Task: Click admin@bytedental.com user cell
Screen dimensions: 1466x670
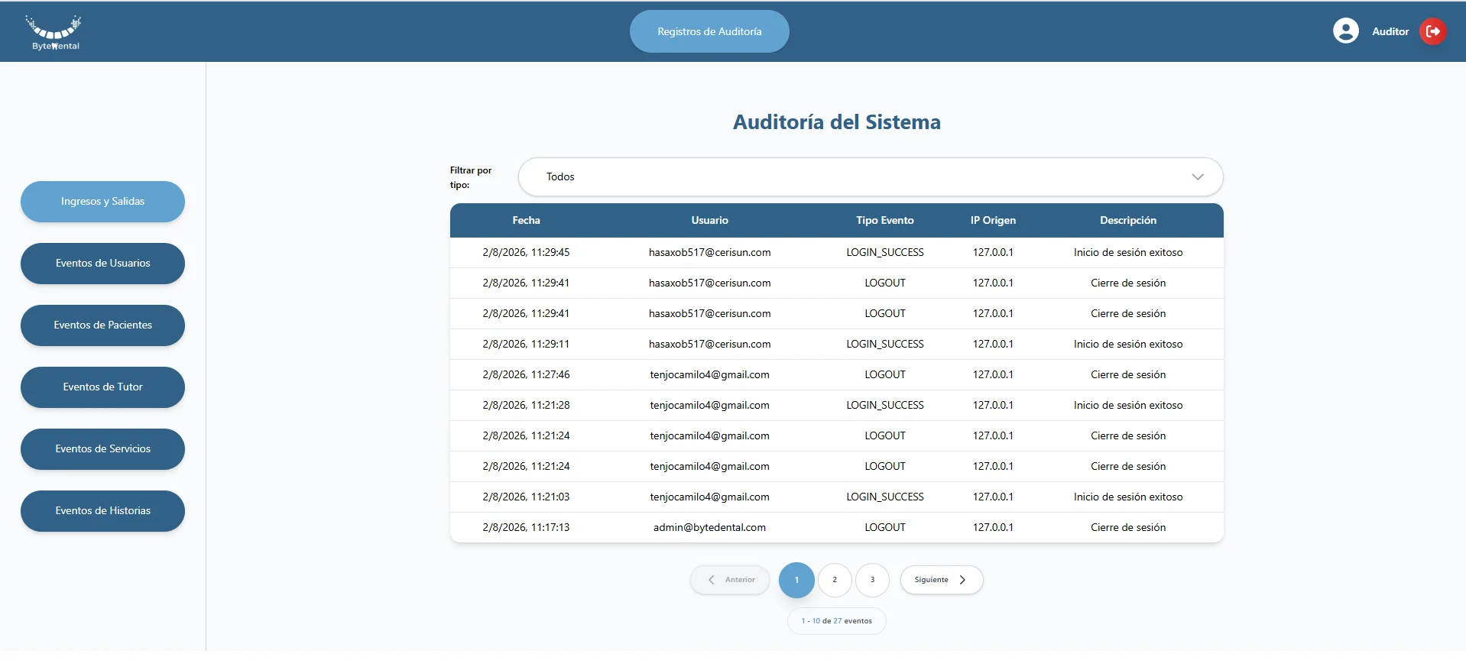Action: click(709, 527)
